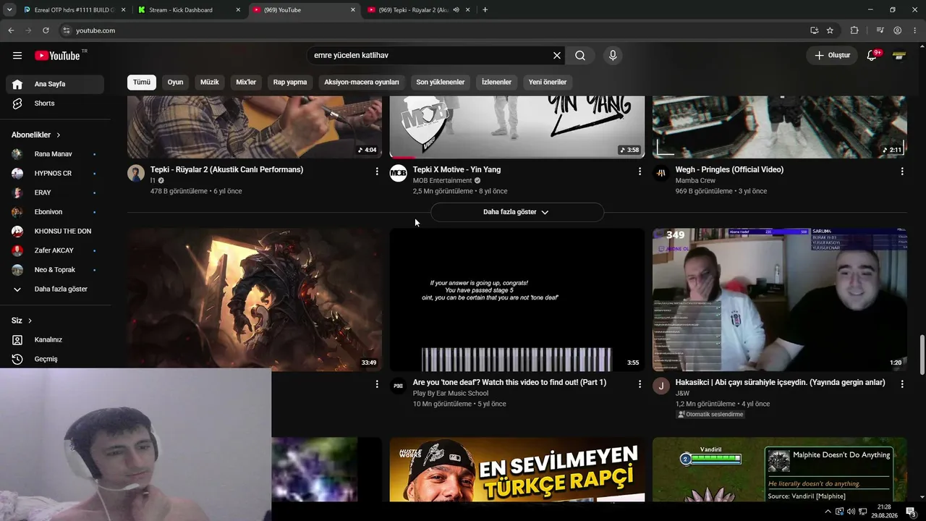The width and height of the screenshot is (926, 521).
Task: Bookmark this page with the star icon
Action: 830,30
